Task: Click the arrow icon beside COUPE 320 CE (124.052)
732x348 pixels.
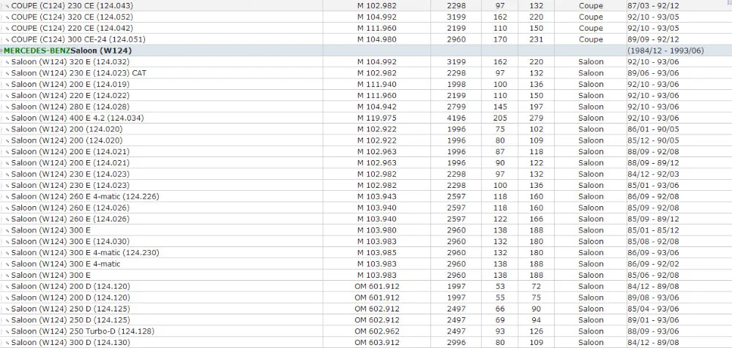Action: (x=7, y=18)
